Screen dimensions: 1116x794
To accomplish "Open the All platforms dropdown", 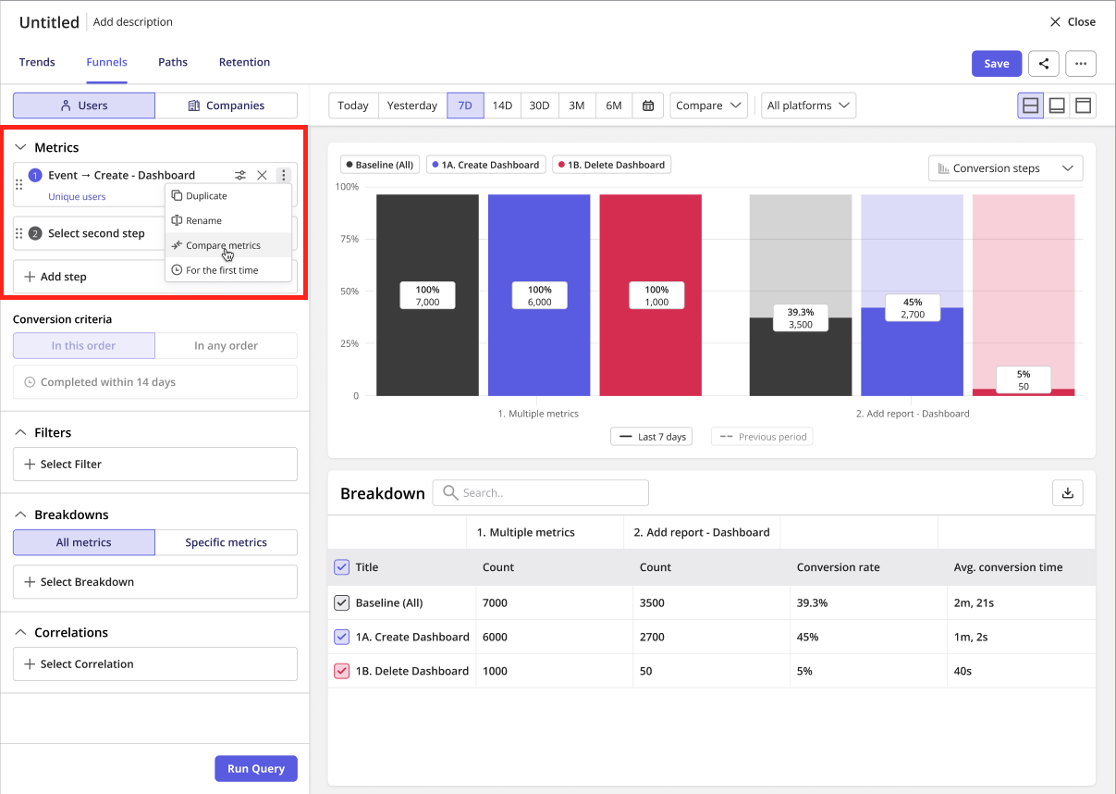I will click(x=808, y=105).
